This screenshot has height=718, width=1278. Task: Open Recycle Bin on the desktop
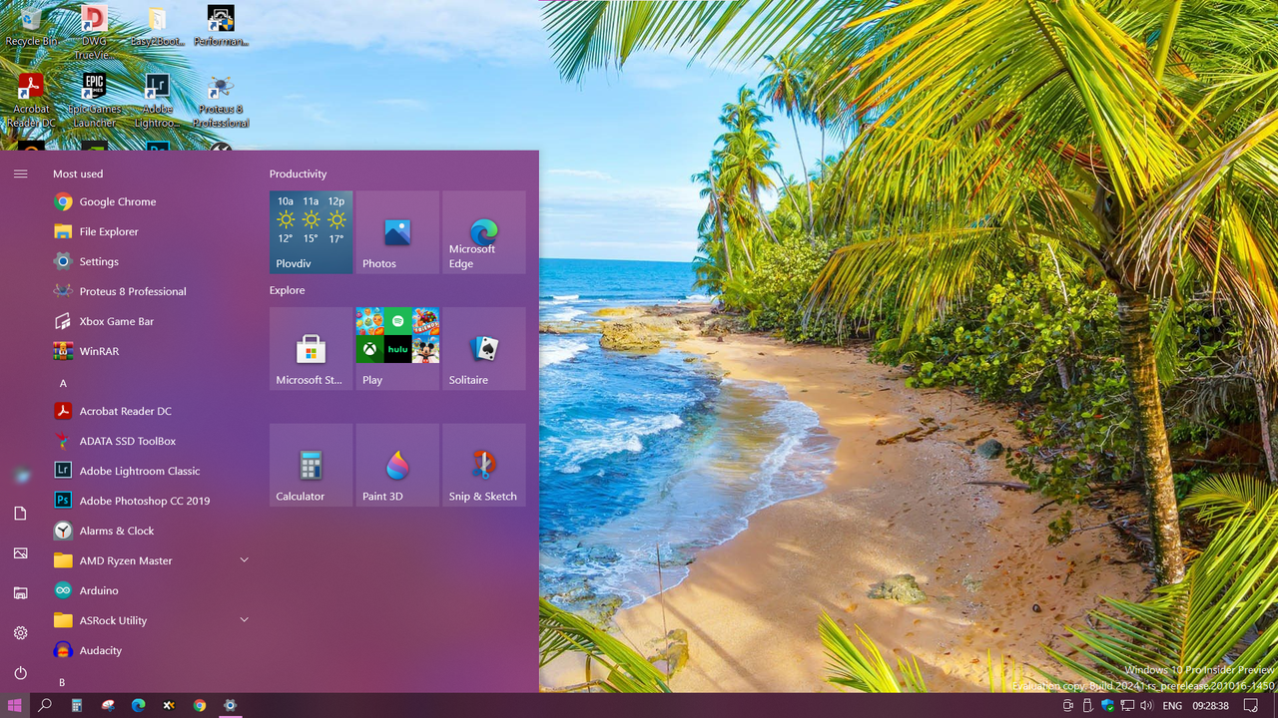pyautogui.click(x=31, y=27)
